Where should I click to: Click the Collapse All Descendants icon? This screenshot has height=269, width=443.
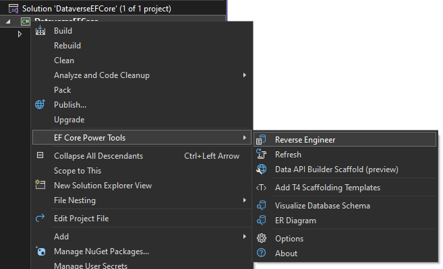click(40, 155)
